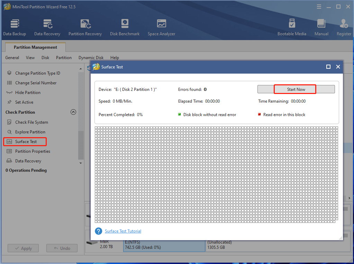Viewport: 354px width, 264px height.
Task: Click the 0 Operations Pending label
Action: coord(26,170)
